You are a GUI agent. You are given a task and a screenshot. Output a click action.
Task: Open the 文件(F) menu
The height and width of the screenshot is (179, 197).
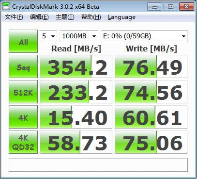14,17
